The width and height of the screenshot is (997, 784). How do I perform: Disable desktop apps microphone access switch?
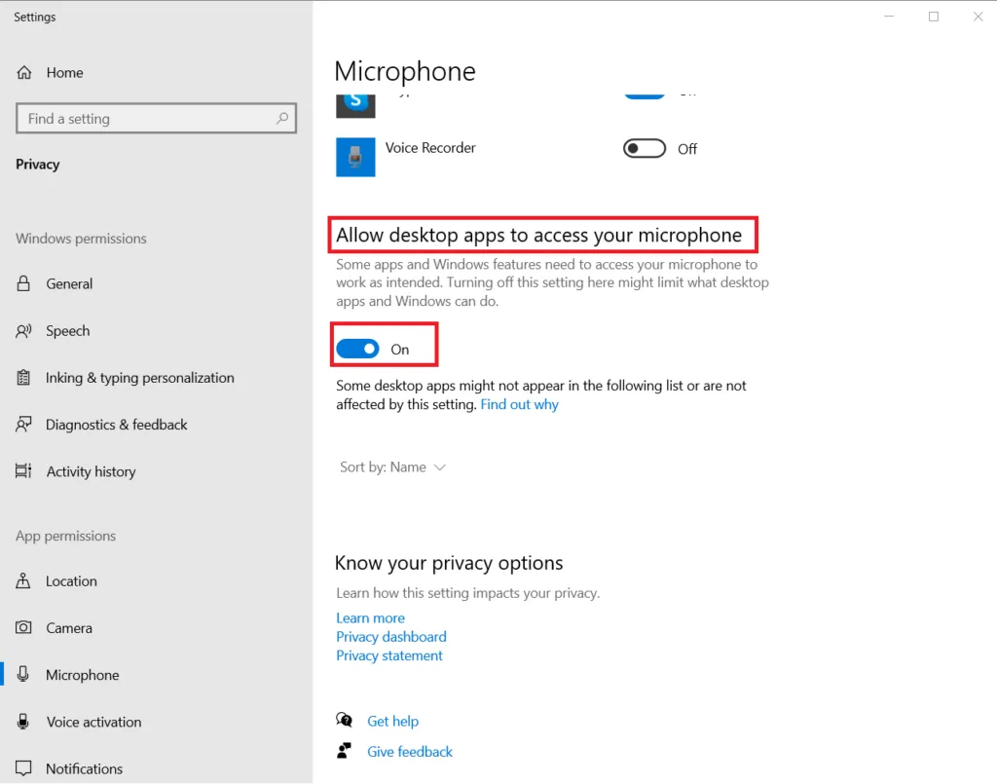(x=357, y=348)
